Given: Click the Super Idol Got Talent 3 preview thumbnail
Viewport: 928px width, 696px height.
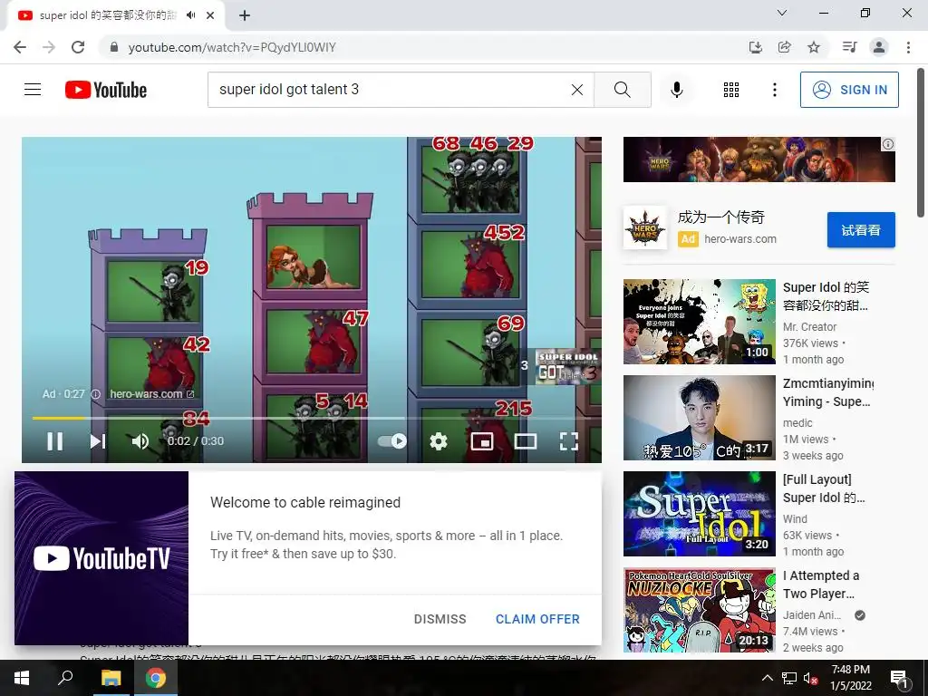Looking at the screenshot, I should point(566,367).
